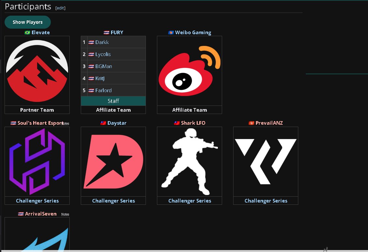Expand the Staff section under FURY
This screenshot has width=368, height=252.
pyautogui.click(x=113, y=101)
